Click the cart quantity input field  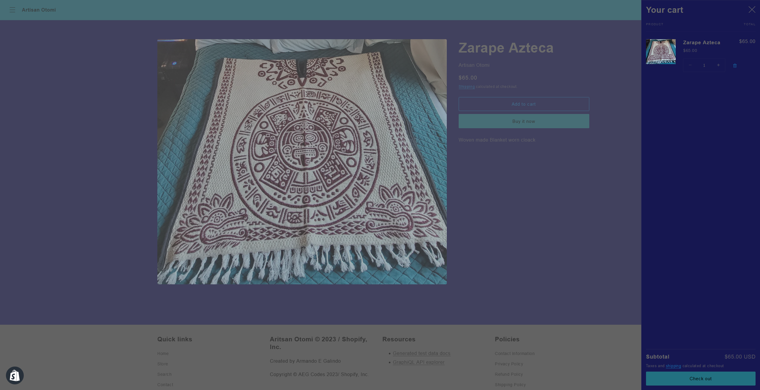pyautogui.click(x=704, y=65)
